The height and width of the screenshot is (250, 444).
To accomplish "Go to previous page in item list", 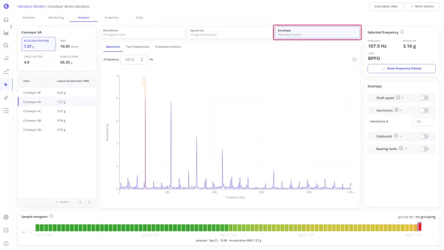I will [x=80, y=202].
